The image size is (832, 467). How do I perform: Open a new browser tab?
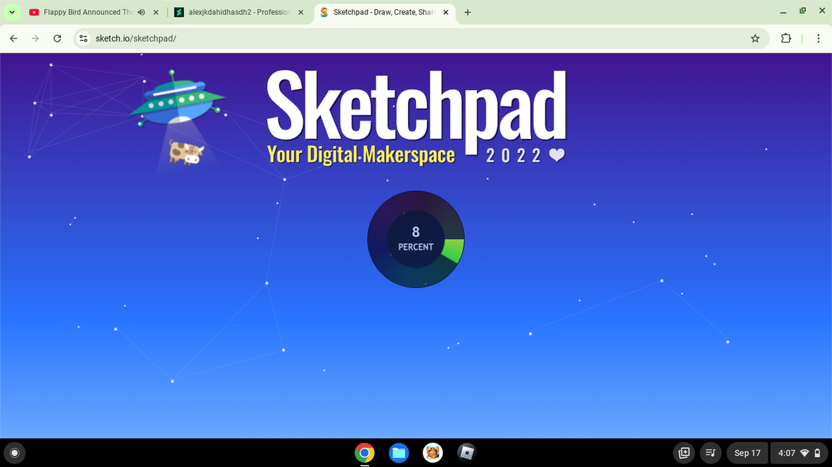point(467,12)
